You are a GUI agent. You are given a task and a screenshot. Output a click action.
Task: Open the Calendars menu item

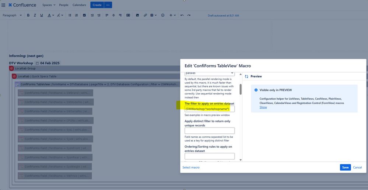79,5
